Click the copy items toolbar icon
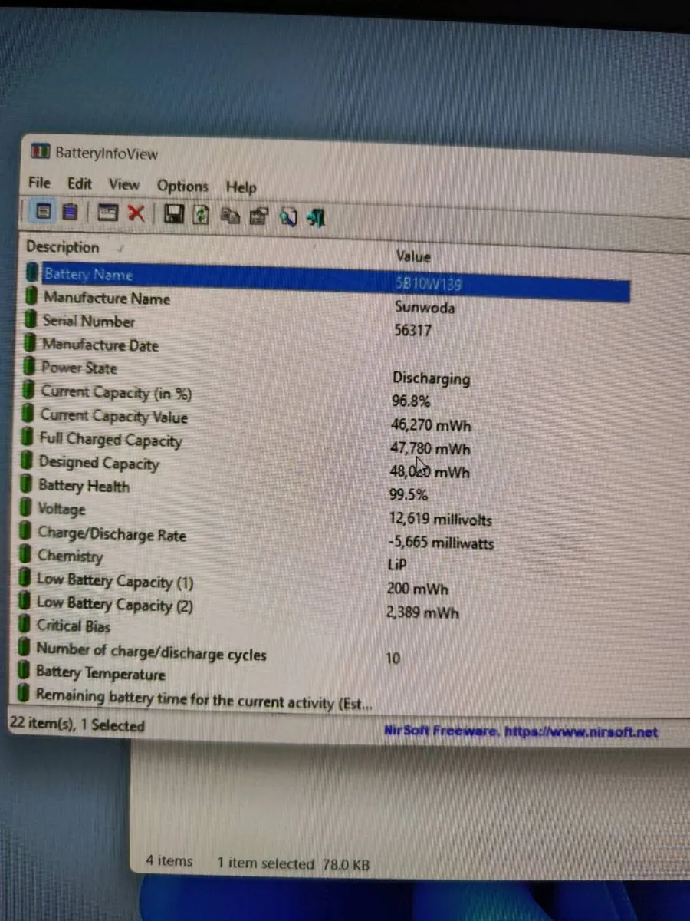This screenshot has width=690, height=921. tap(230, 216)
